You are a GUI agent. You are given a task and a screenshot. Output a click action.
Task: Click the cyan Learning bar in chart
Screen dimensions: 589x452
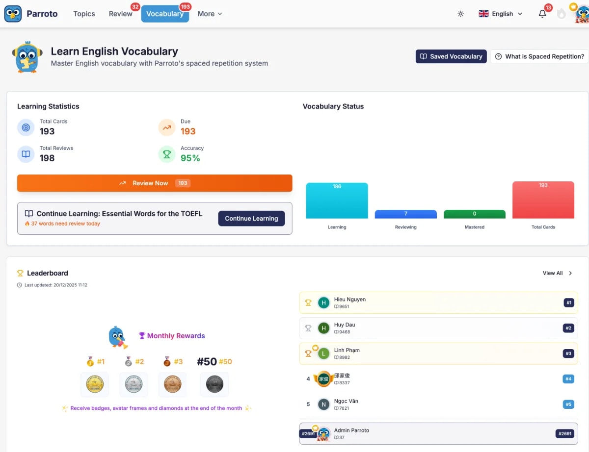pos(337,201)
